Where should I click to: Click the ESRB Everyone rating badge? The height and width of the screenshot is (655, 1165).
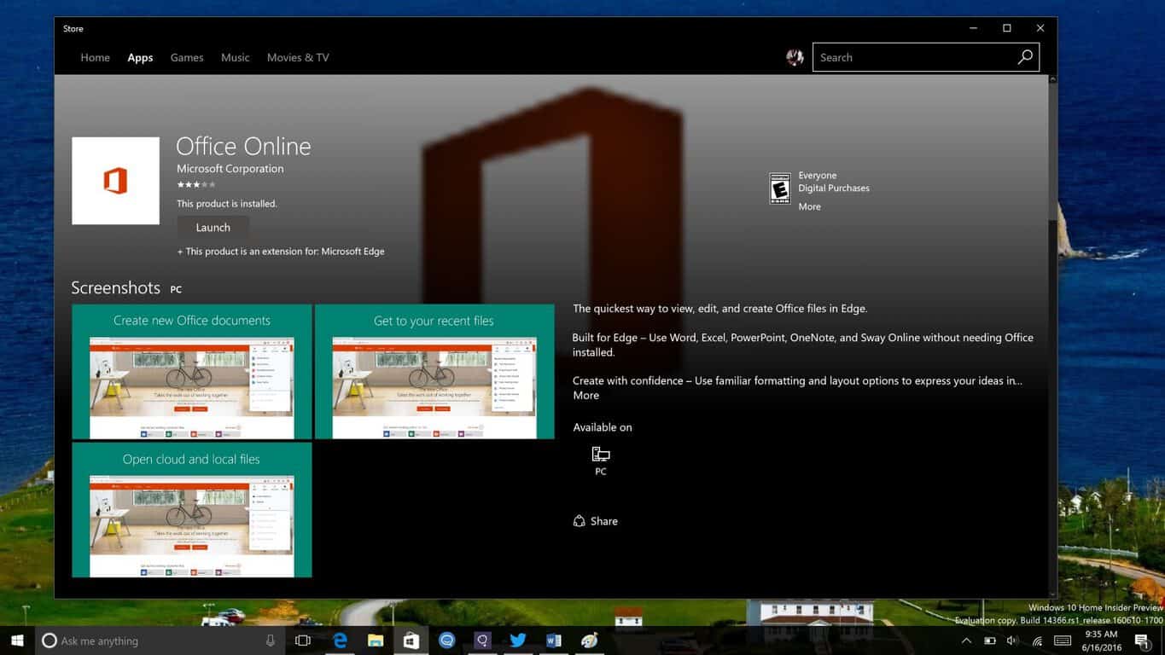[780, 188]
